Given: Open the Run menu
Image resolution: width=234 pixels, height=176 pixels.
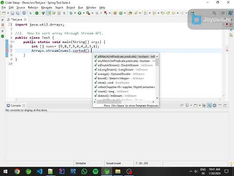Looking at the screenshot, I should coord(80,7).
